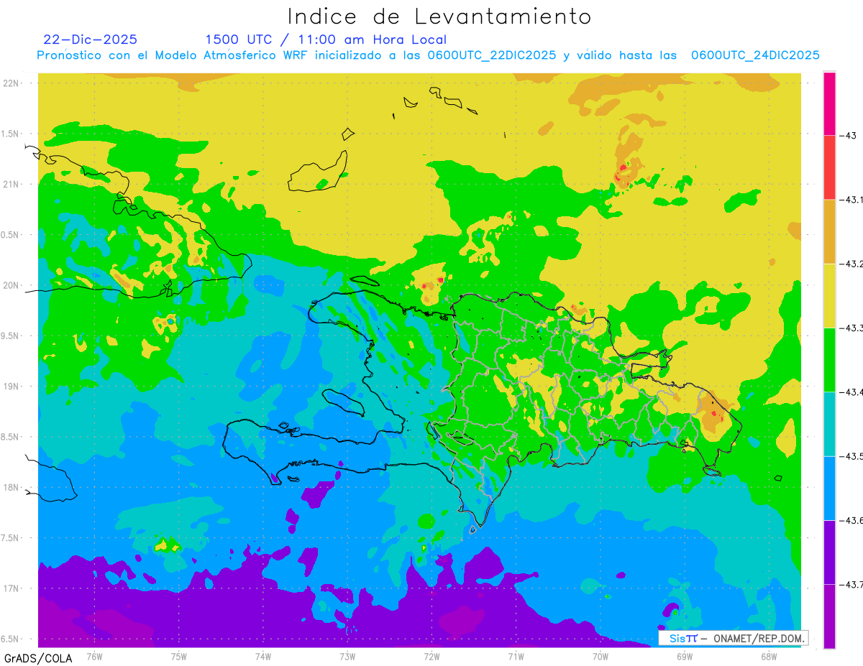
Task: Click the 'GrADS/COLA' credit label
Action: pyautogui.click(x=38, y=658)
